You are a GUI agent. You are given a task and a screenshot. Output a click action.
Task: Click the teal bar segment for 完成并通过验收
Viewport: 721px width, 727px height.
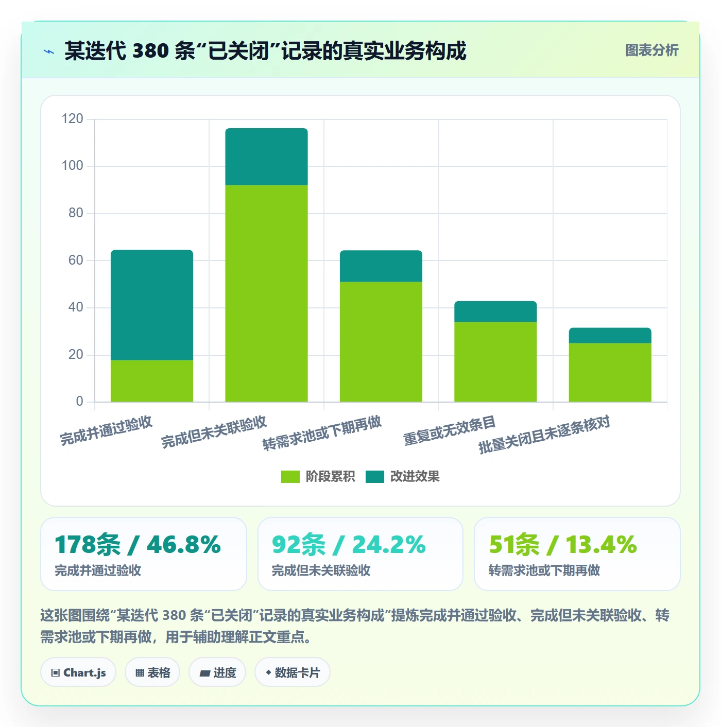(152, 305)
